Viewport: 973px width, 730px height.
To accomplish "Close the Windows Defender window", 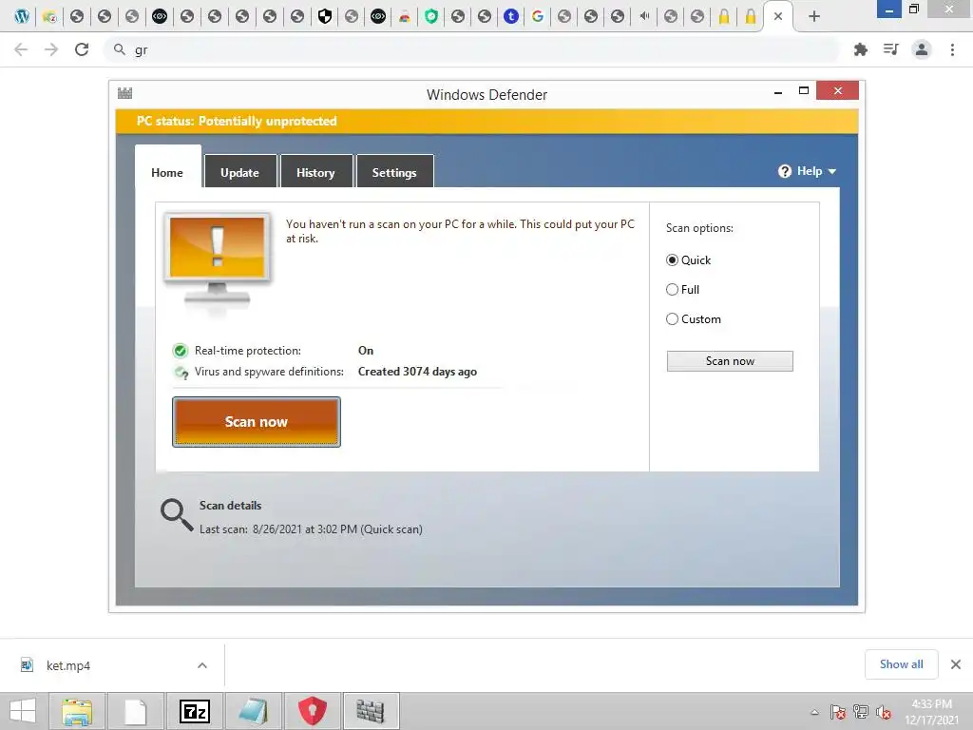I will [838, 90].
